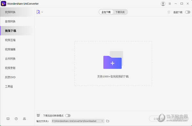192x126 pixels.
Task: Switch to 下载完成 tab
Action: pos(120,12)
